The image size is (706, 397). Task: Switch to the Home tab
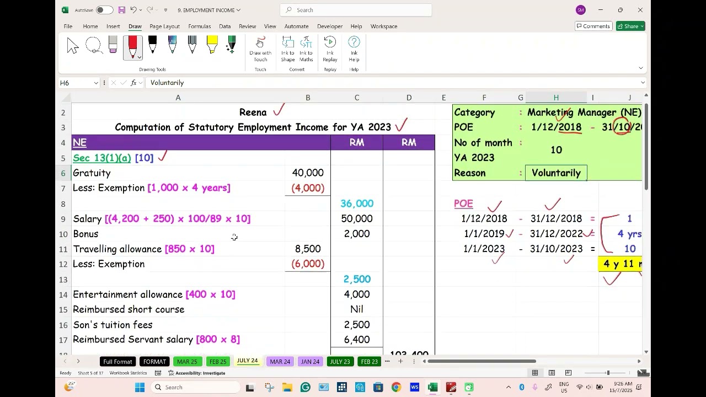pyautogui.click(x=90, y=26)
